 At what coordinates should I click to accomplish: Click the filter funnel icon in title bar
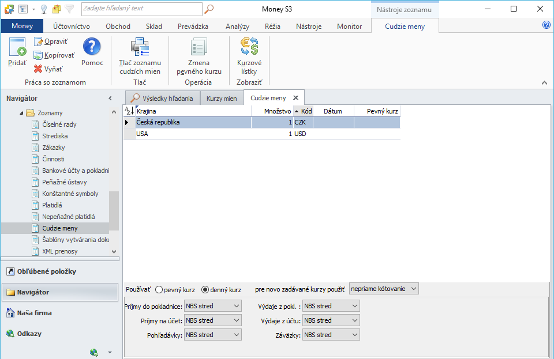pos(69,9)
